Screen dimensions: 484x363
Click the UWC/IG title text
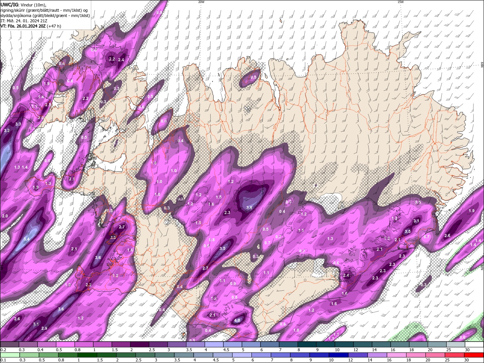pos(9,5)
